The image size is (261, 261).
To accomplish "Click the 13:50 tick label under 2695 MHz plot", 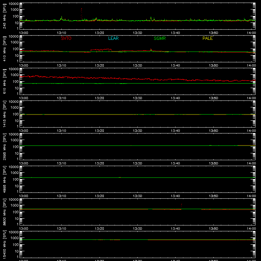I will 213,163.
